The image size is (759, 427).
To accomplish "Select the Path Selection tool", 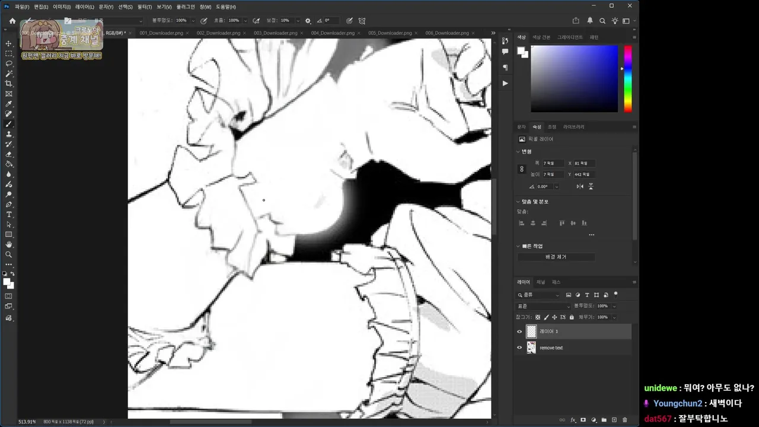I will (x=8, y=225).
